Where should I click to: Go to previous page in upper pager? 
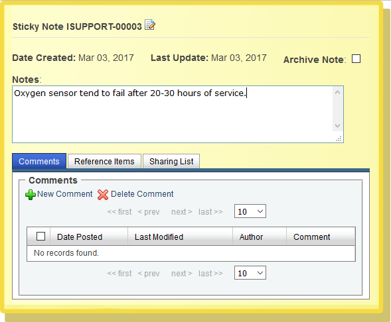pyautogui.click(x=149, y=212)
